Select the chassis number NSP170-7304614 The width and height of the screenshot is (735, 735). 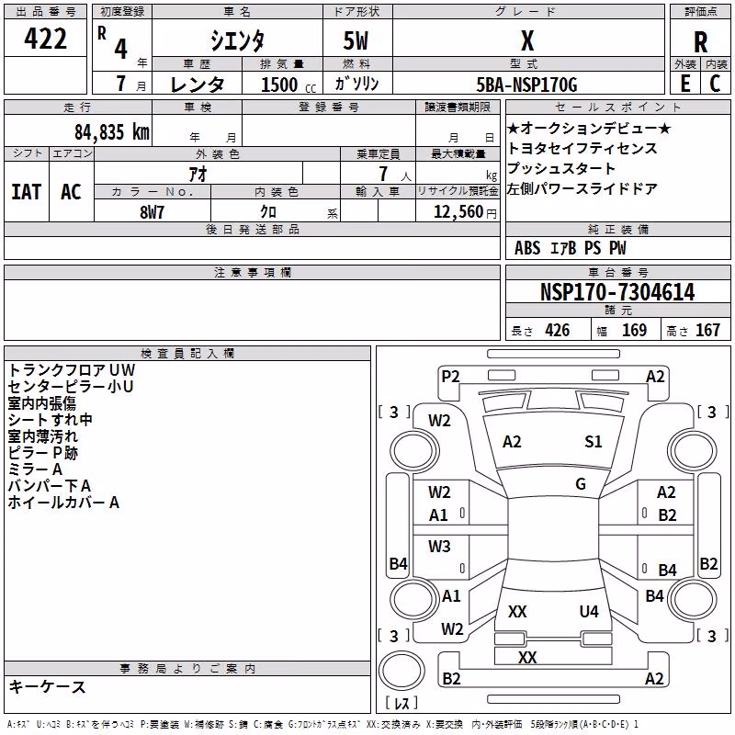617,292
